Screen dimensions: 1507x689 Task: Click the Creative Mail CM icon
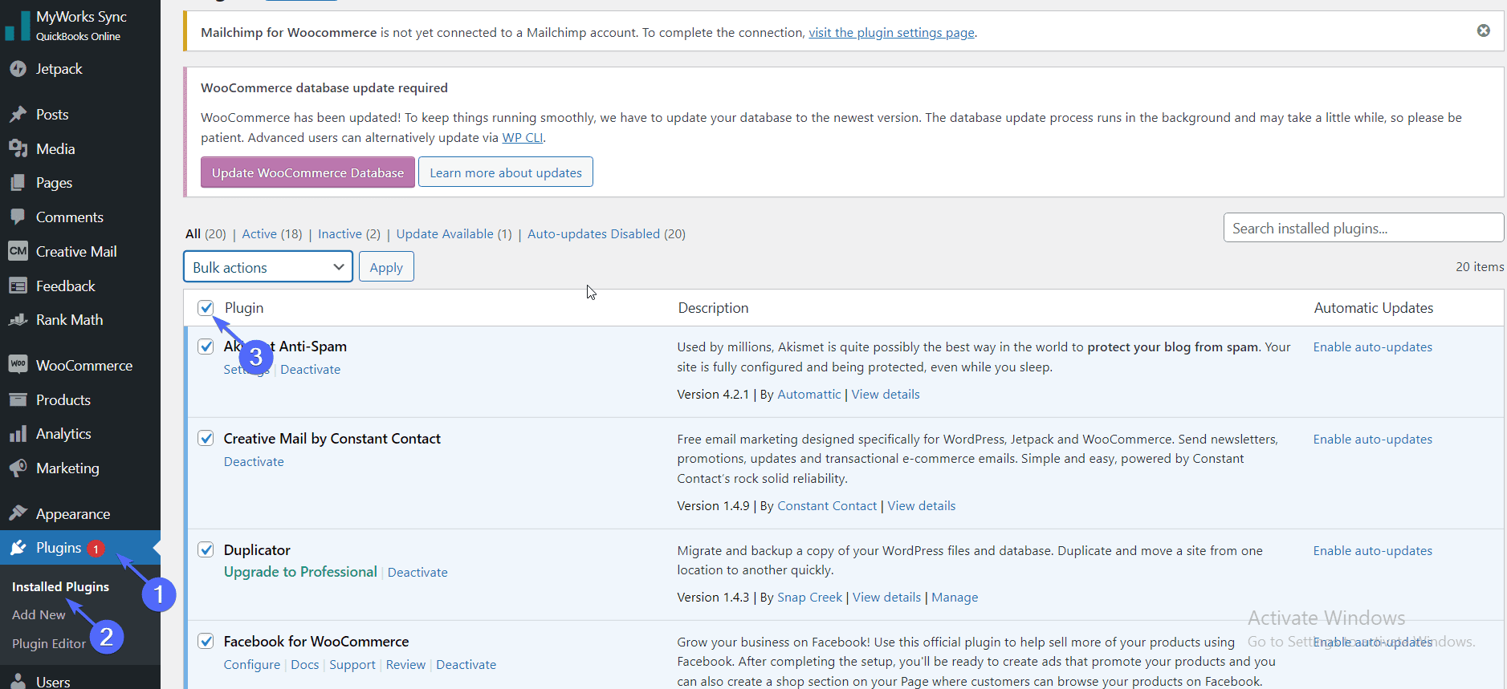(x=18, y=251)
